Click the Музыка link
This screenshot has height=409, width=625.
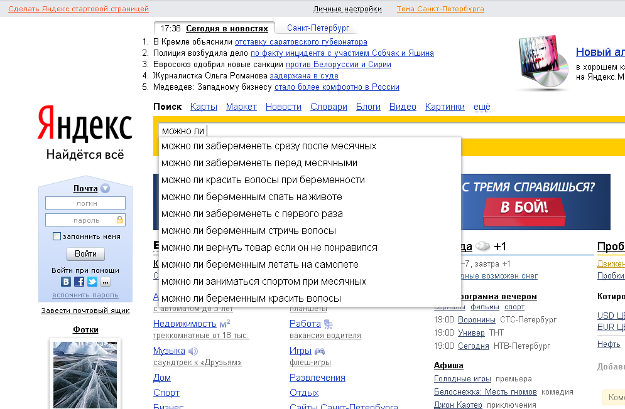[169, 351]
